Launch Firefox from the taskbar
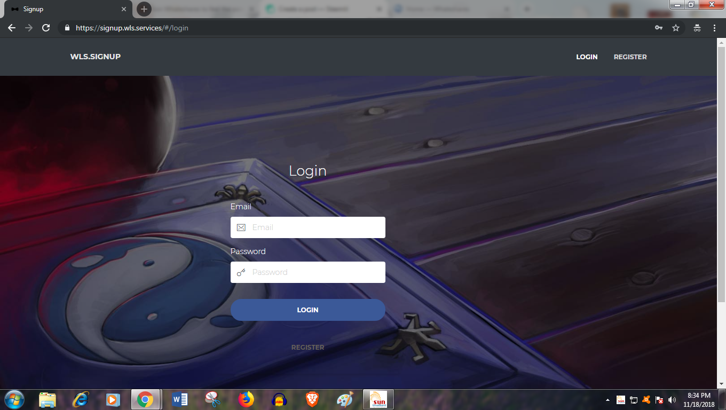 246,399
